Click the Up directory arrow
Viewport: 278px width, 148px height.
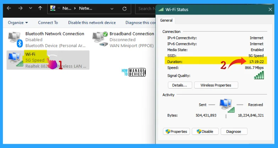40,8
